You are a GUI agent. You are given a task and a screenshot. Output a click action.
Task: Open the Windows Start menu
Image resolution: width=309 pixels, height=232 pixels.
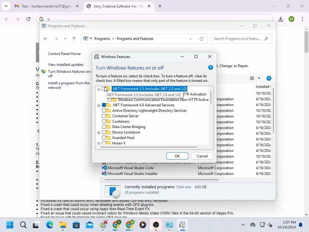[x=10, y=225]
